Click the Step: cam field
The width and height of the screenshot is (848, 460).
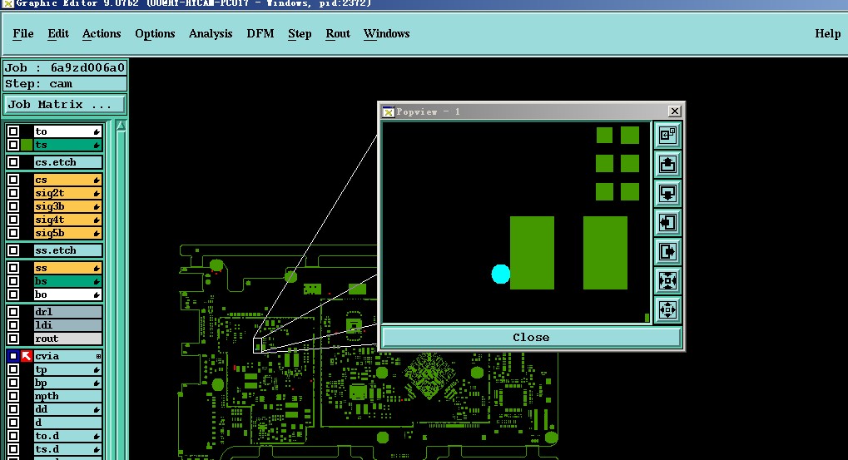click(65, 84)
